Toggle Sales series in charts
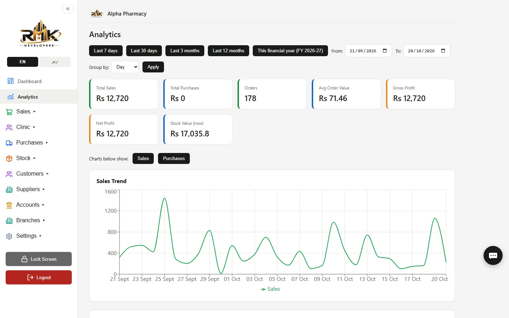Screen dimensions: 509x318 point(143,158)
